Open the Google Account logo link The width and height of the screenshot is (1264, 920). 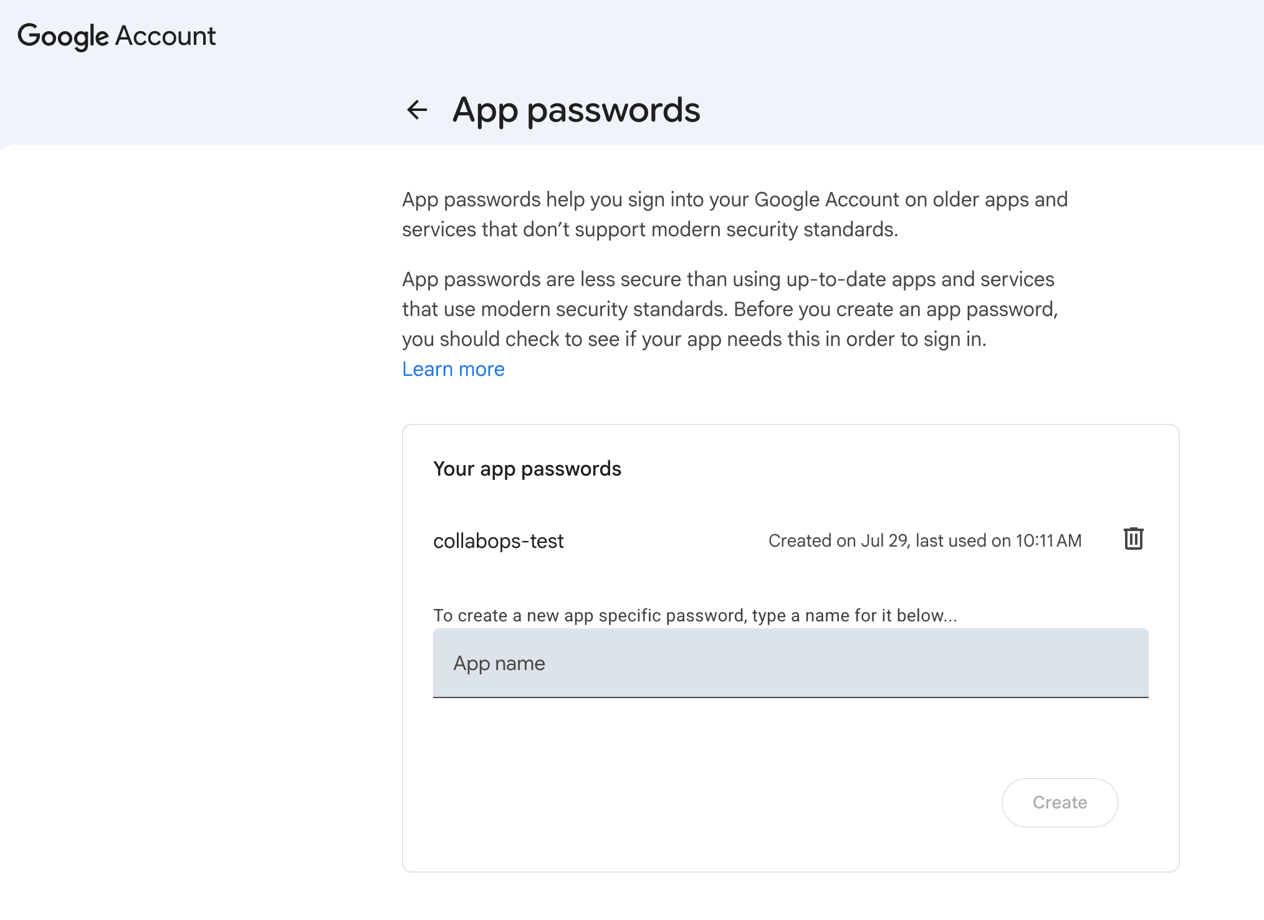tap(117, 36)
